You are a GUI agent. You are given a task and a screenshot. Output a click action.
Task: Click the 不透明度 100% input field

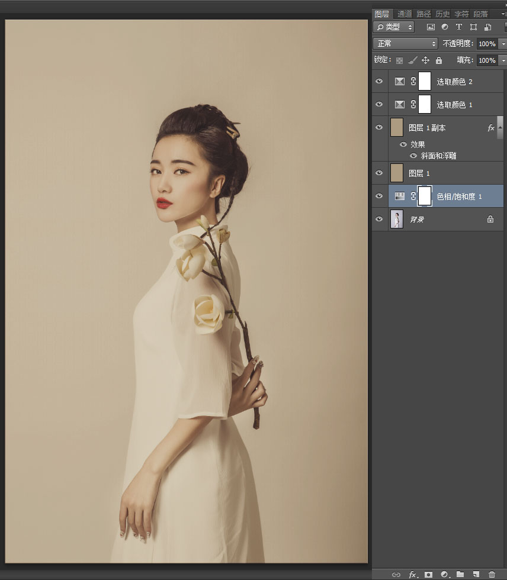(x=487, y=44)
